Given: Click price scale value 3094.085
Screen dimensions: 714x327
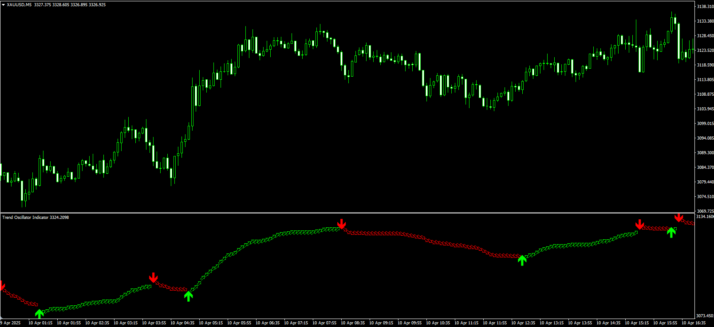Looking at the screenshot, I should [x=705, y=138].
